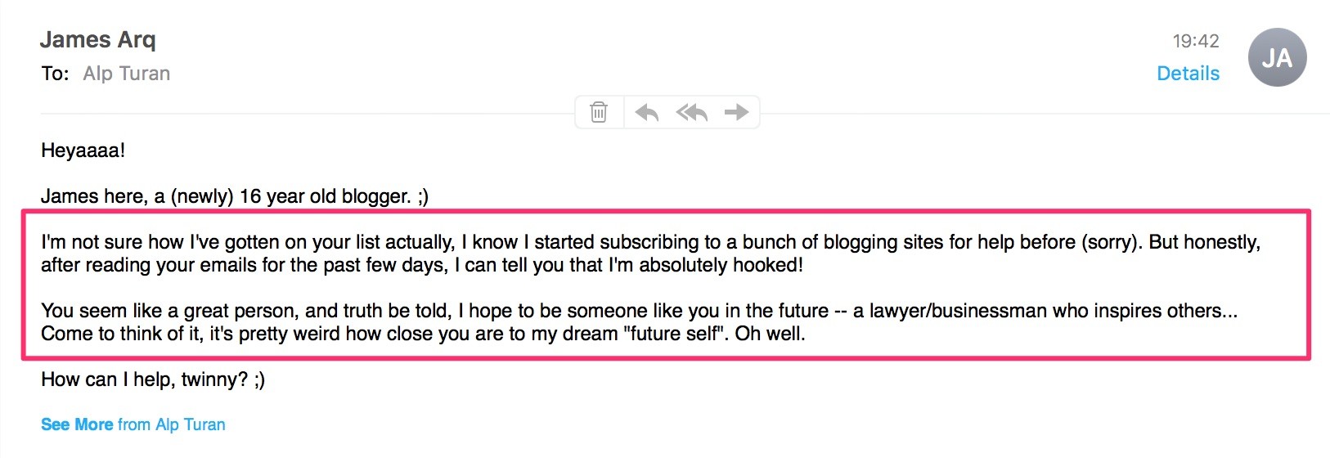
Task: Reply to James Arq's message
Action: [x=646, y=112]
